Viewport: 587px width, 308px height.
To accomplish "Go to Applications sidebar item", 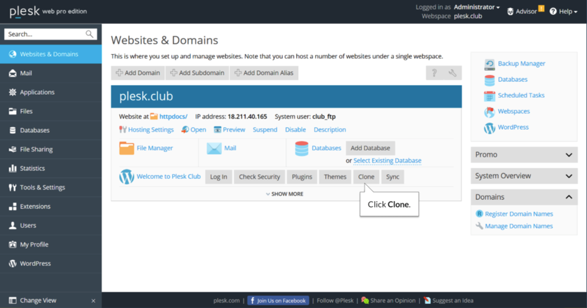I will pyautogui.click(x=50, y=92).
